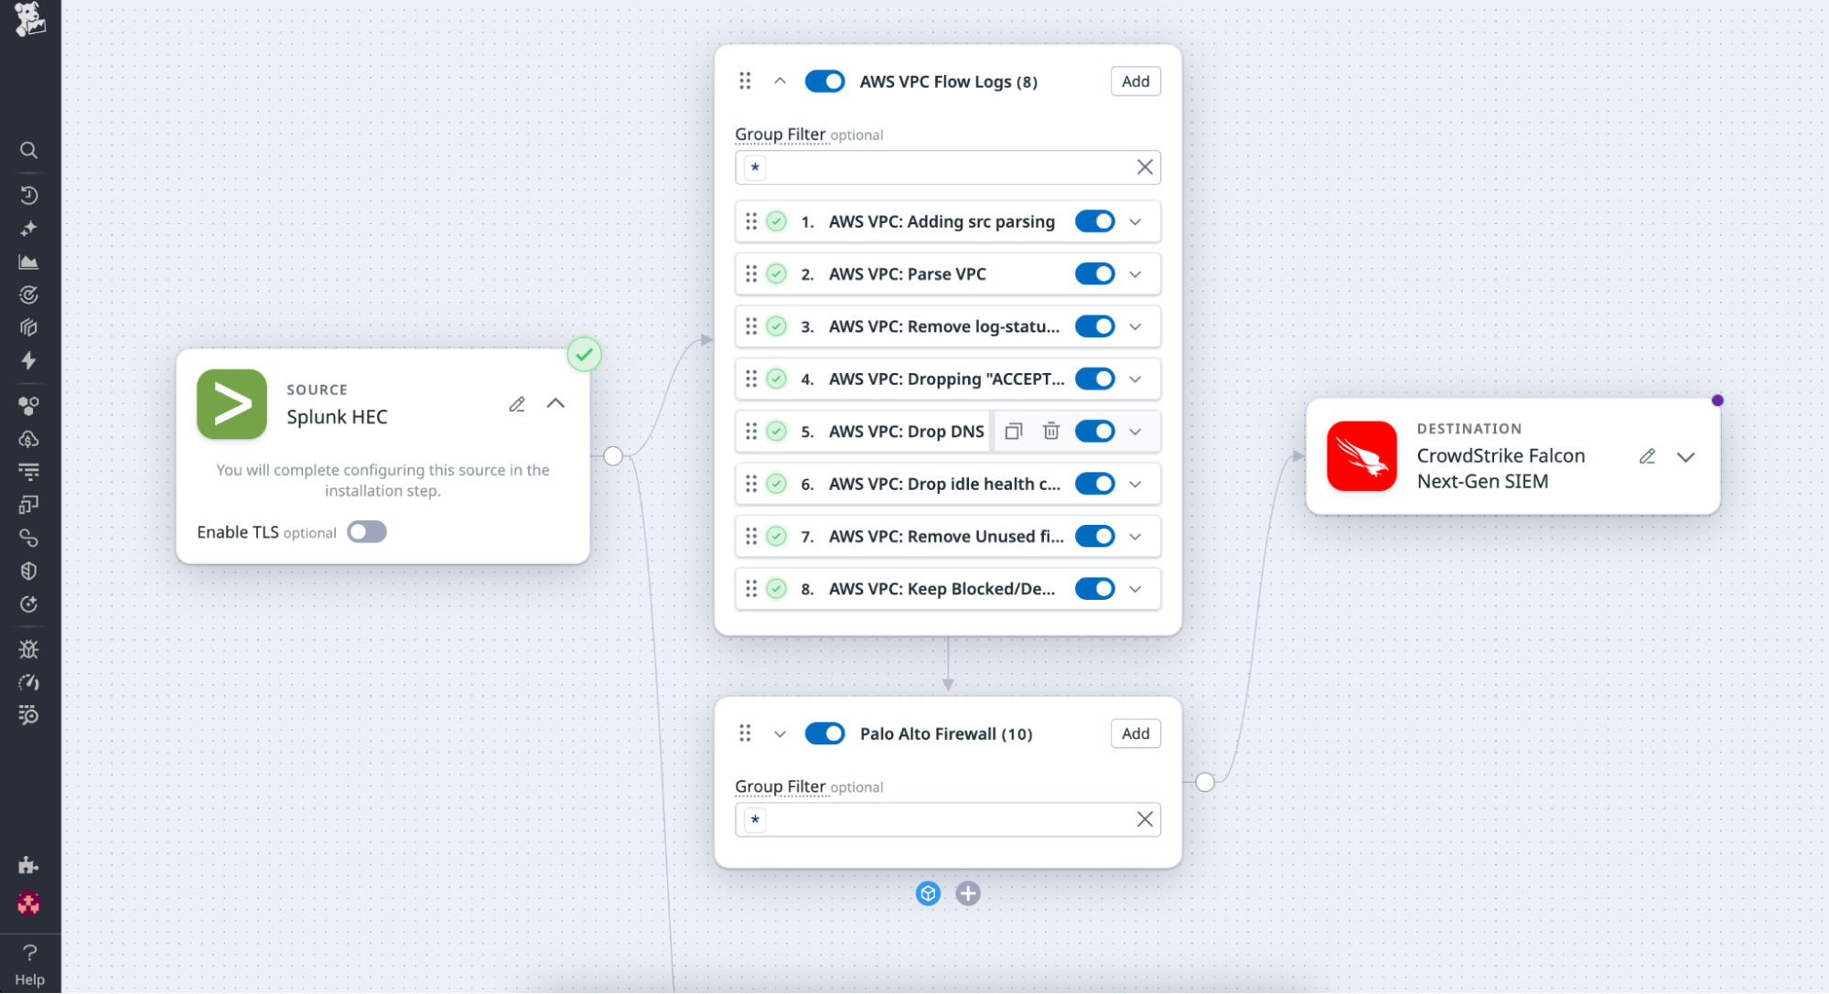This screenshot has width=1829, height=994.
Task: Duplicate the AWS VPC: Drop DNS function
Action: [x=1013, y=431]
